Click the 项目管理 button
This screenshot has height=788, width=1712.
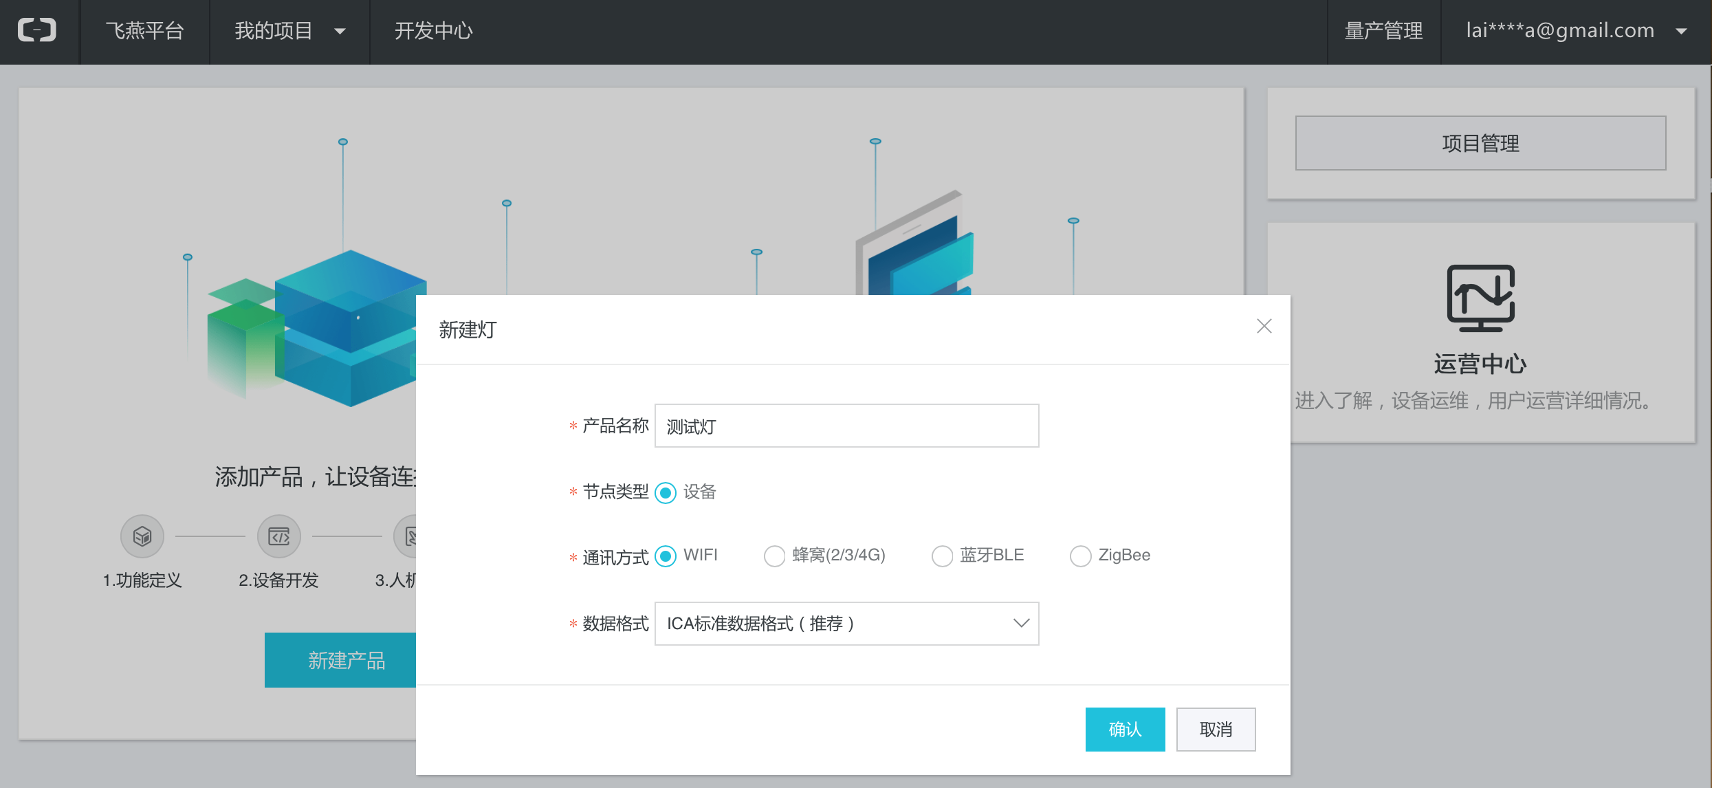point(1480,143)
